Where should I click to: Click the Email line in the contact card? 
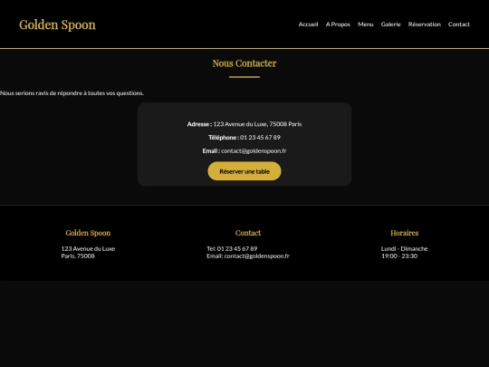pos(244,151)
